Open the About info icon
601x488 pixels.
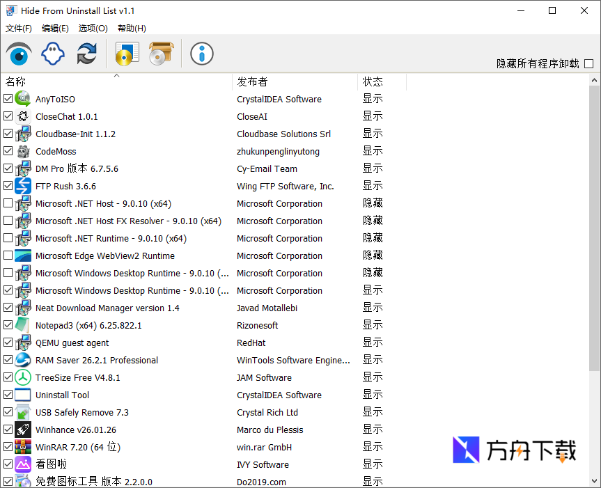[201, 54]
